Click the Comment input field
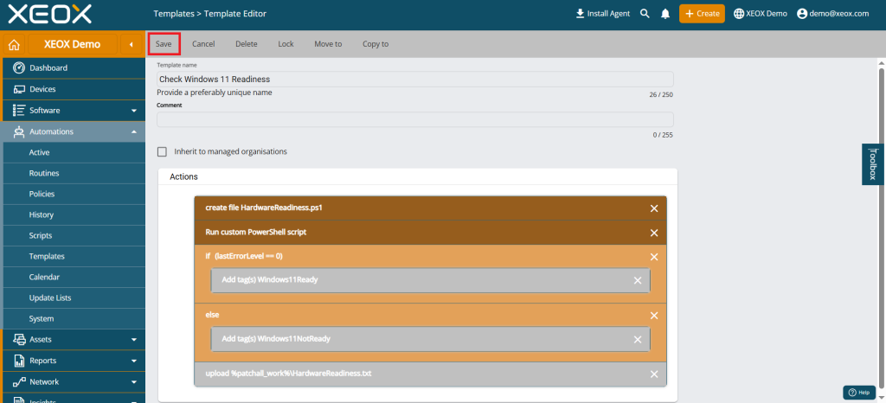 click(x=415, y=119)
